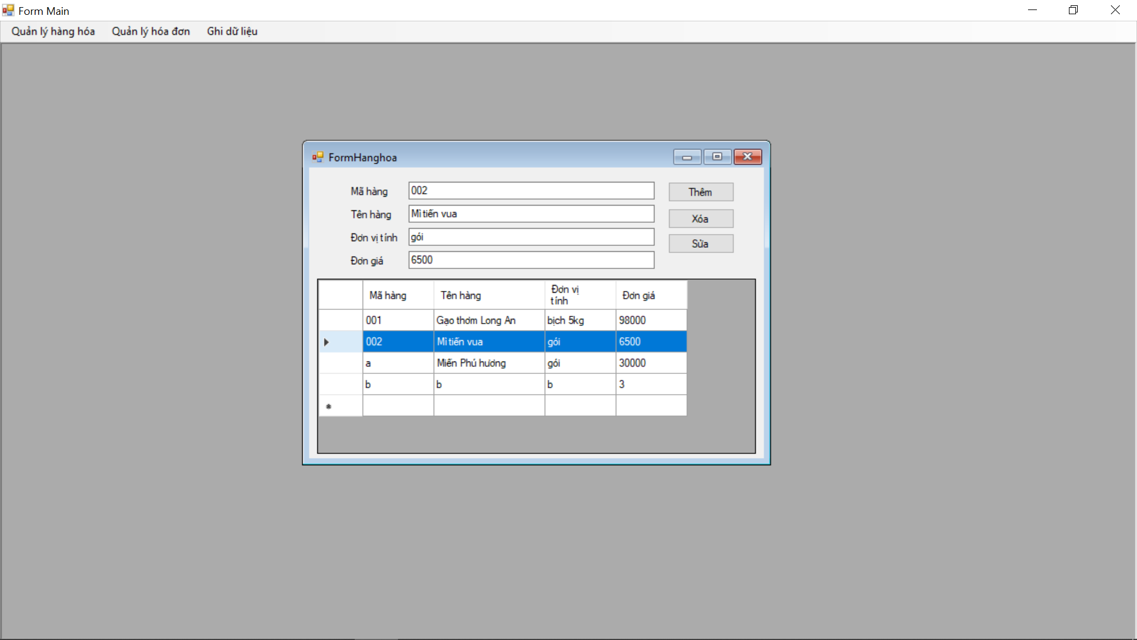Select the price cell containing 3
This screenshot has height=640, width=1137.
(x=651, y=385)
